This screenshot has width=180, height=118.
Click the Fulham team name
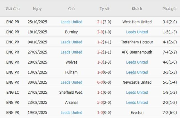(x=71, y=72)
